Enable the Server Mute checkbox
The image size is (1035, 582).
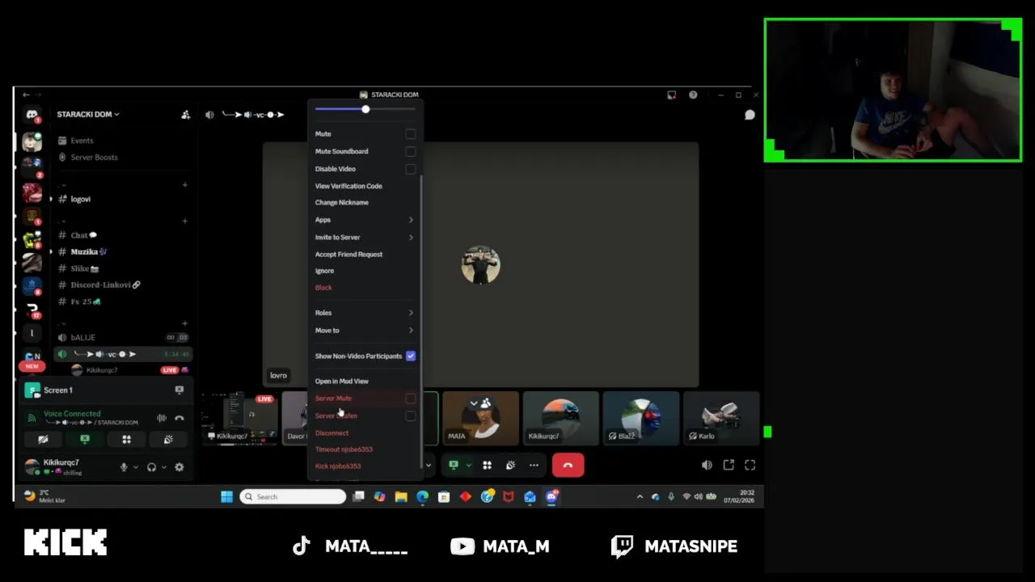point(411,399)
